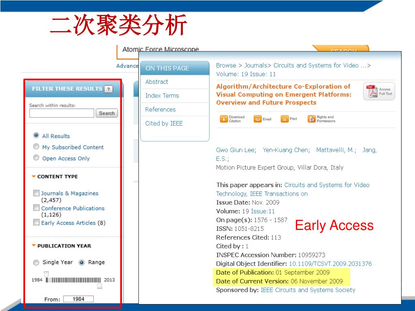Screen dimensions: 415x311
Task: Click the Email envelope icon
Action: point(257,119)
